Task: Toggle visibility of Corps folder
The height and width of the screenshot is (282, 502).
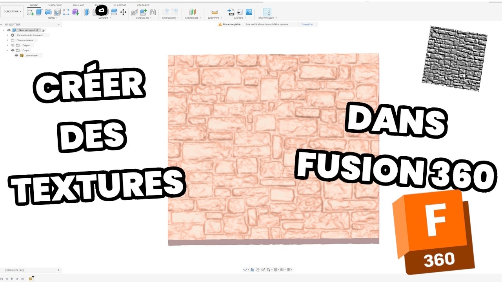Action: coord(13,51)
